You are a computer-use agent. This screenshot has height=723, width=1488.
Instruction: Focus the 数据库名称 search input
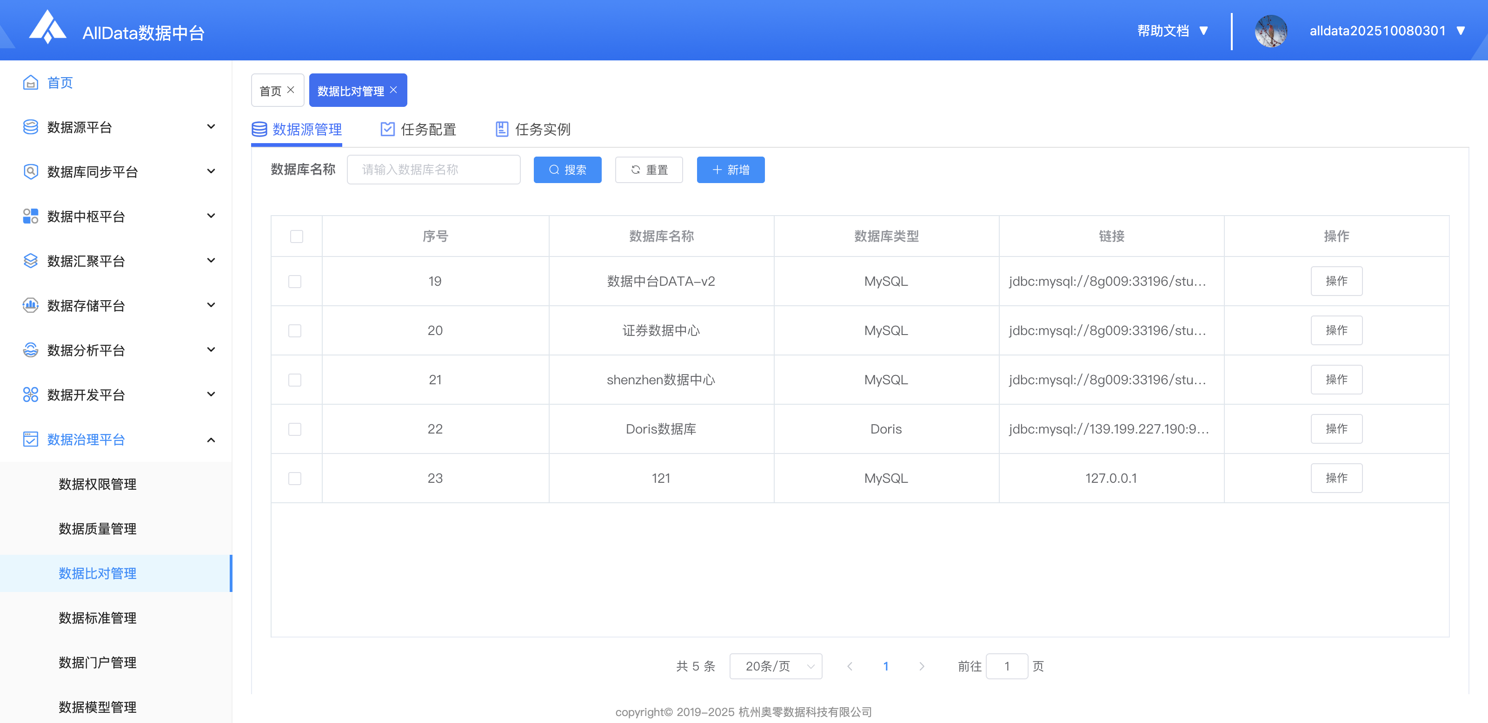433,170
